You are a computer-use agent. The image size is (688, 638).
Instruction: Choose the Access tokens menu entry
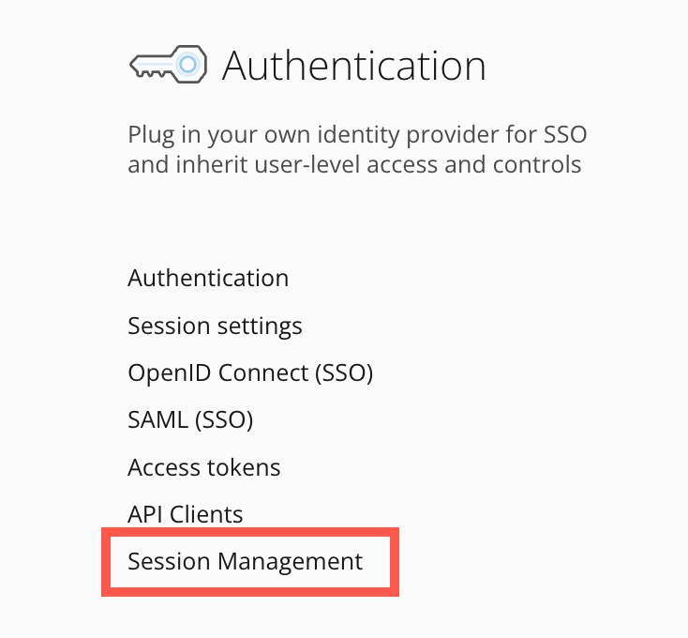(203, 467)
